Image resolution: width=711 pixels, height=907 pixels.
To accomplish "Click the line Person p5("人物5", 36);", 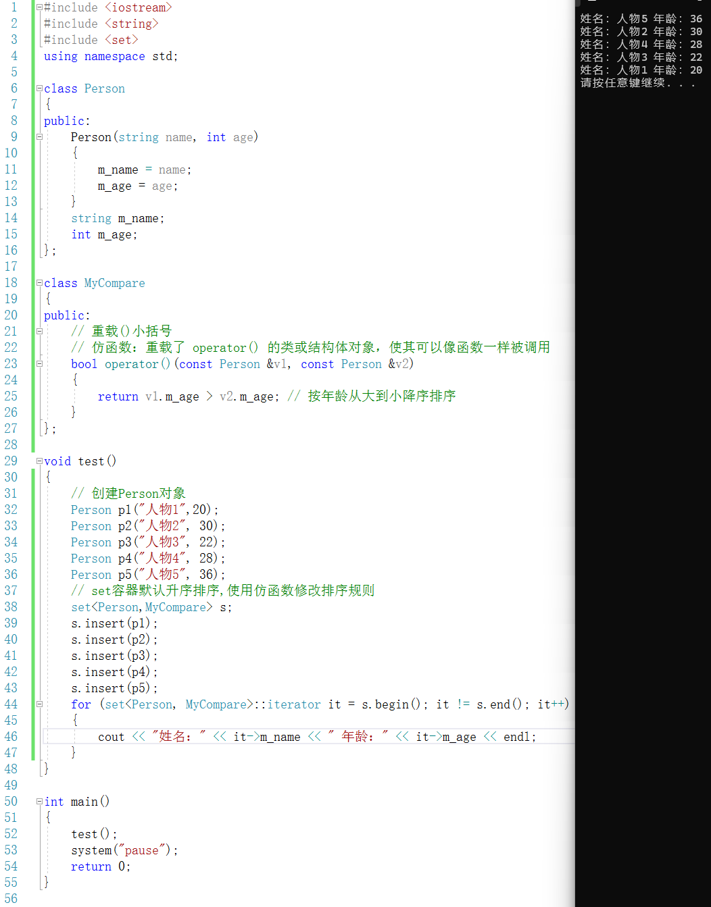I will tap(148, 575).
